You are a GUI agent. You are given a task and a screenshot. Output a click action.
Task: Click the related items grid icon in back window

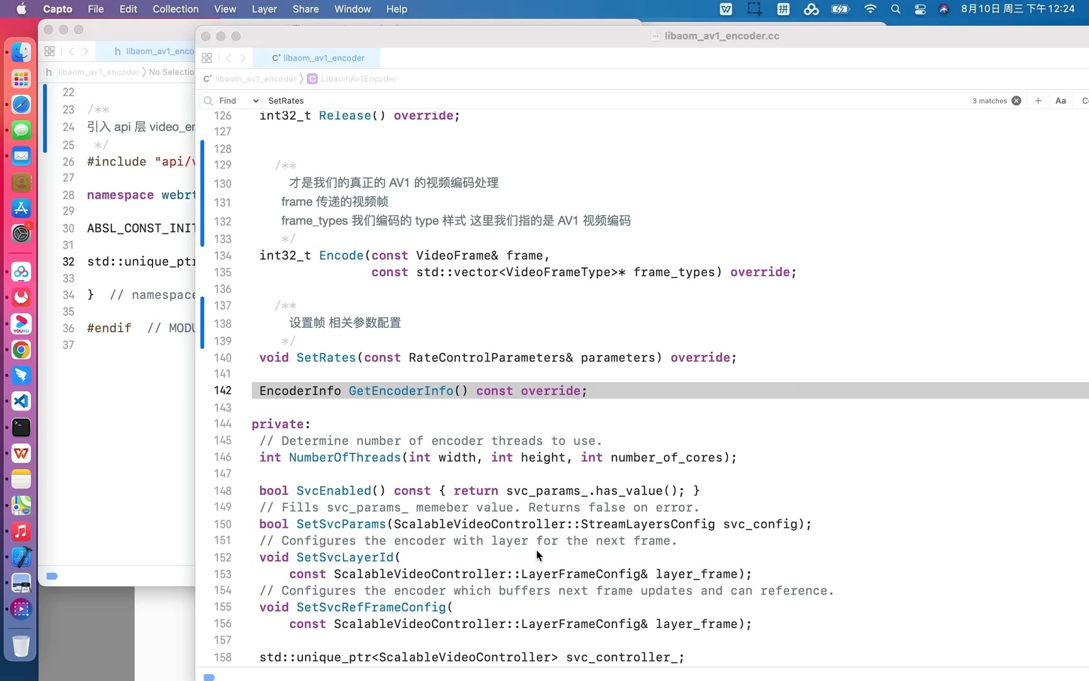tap(50, 51)
